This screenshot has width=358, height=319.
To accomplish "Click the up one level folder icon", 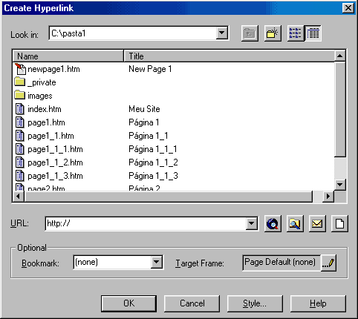I will (250, 33).
